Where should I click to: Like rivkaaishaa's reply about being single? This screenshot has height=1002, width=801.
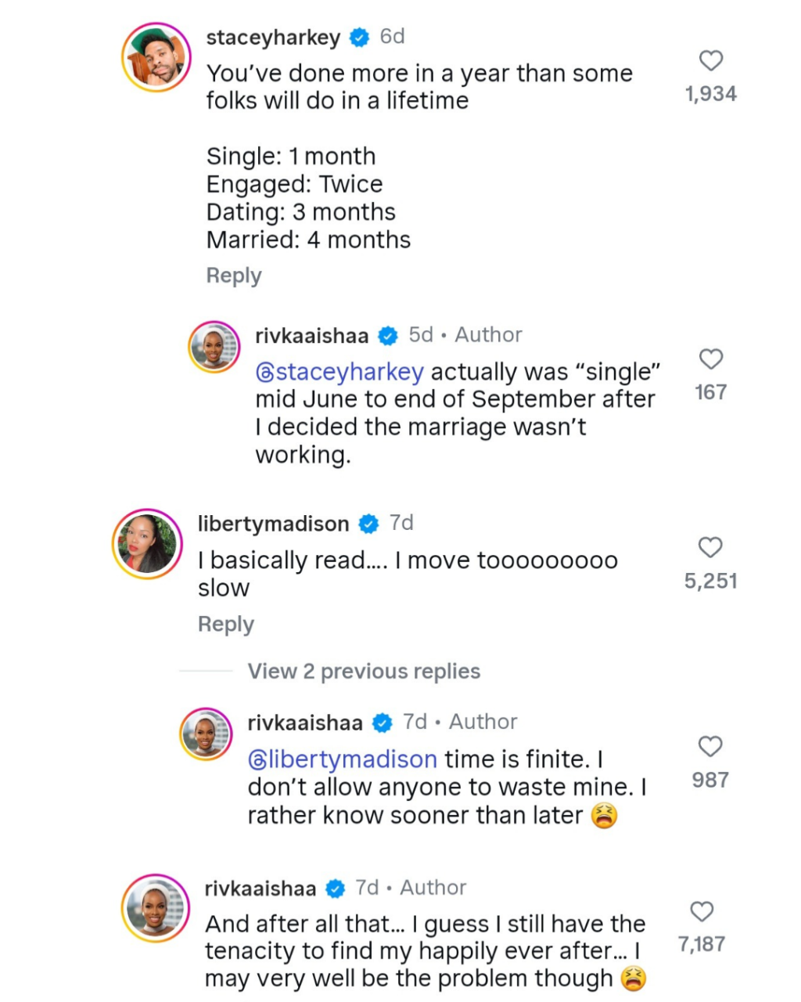(x=710, y=359)
